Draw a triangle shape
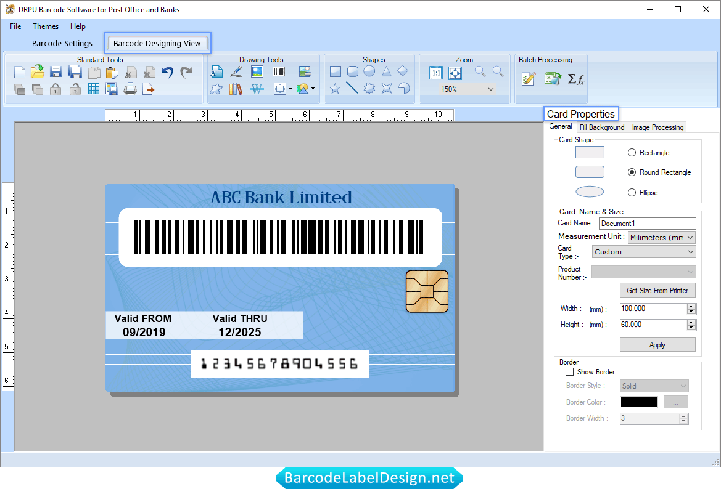This screenshot has width=721, height=489. [x=386, y=71]
